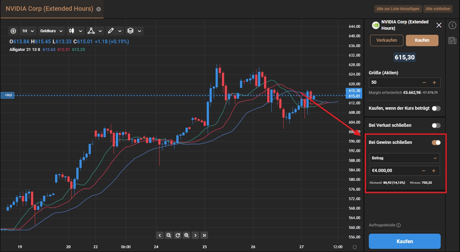Screen dimensions: 460x252
Task: Switch to the Verkaufen option
Action: click(387, 40)
